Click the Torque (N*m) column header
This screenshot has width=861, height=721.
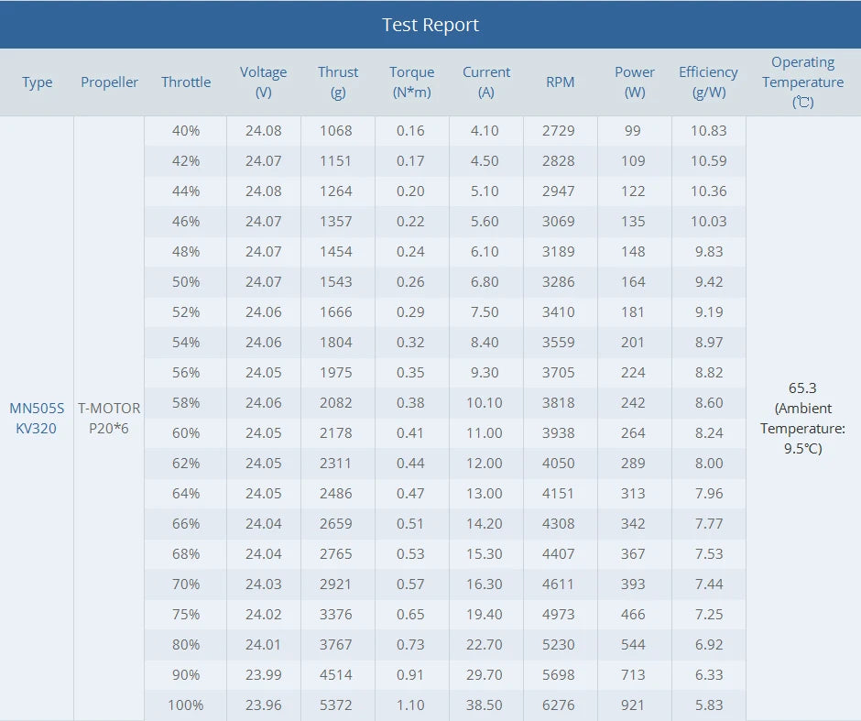[412, 82]
